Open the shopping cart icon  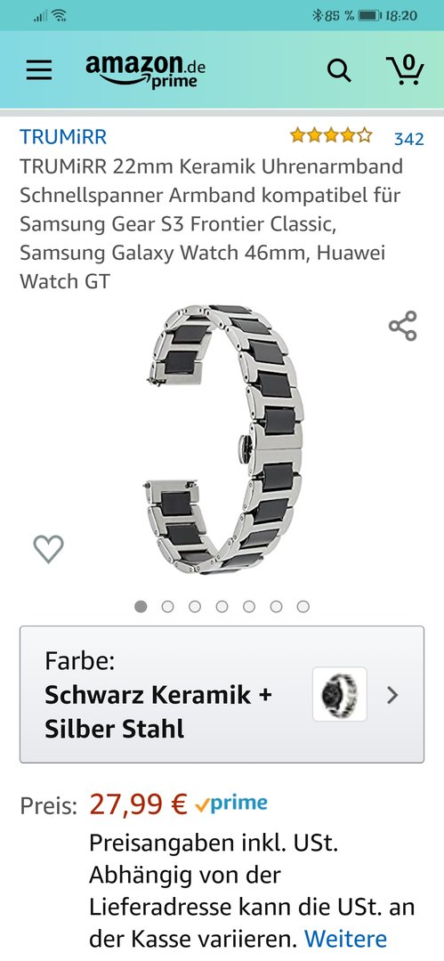[406, 69]
